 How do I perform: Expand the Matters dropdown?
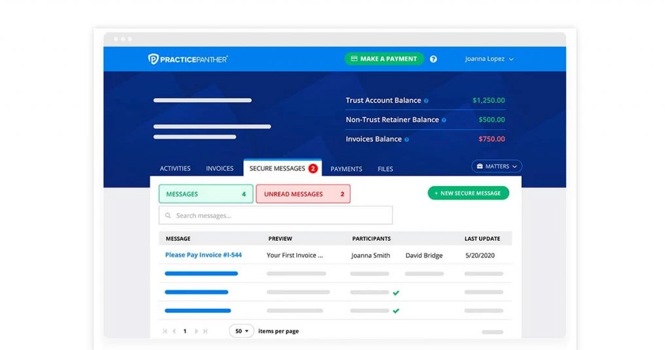point(497,167)
